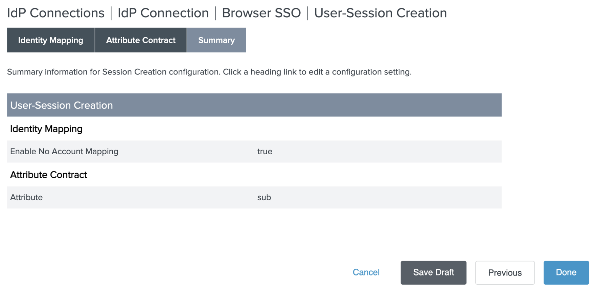The width and height of the screenshot is (595, 290).
Task: Click the 'sub' attribute value
Action: tap(264, 198)
